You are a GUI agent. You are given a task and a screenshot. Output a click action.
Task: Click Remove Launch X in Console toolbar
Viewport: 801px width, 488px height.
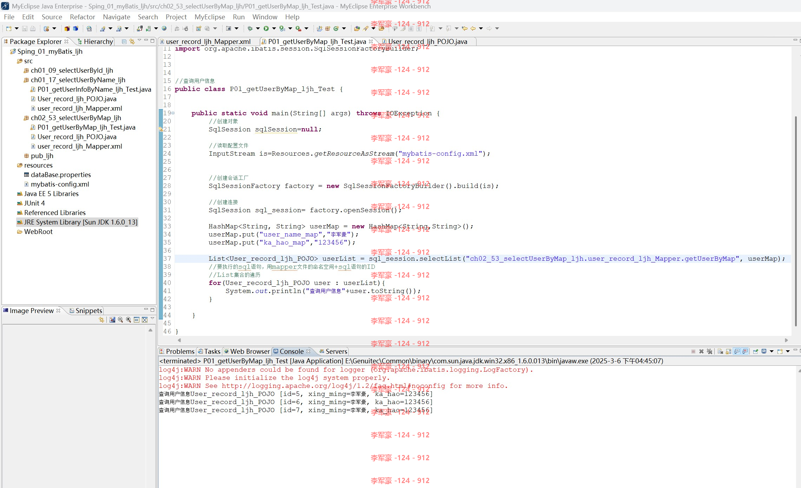701,351
